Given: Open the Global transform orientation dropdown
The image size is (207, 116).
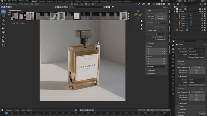Looking at the screenshot, I should coord(76,4).
